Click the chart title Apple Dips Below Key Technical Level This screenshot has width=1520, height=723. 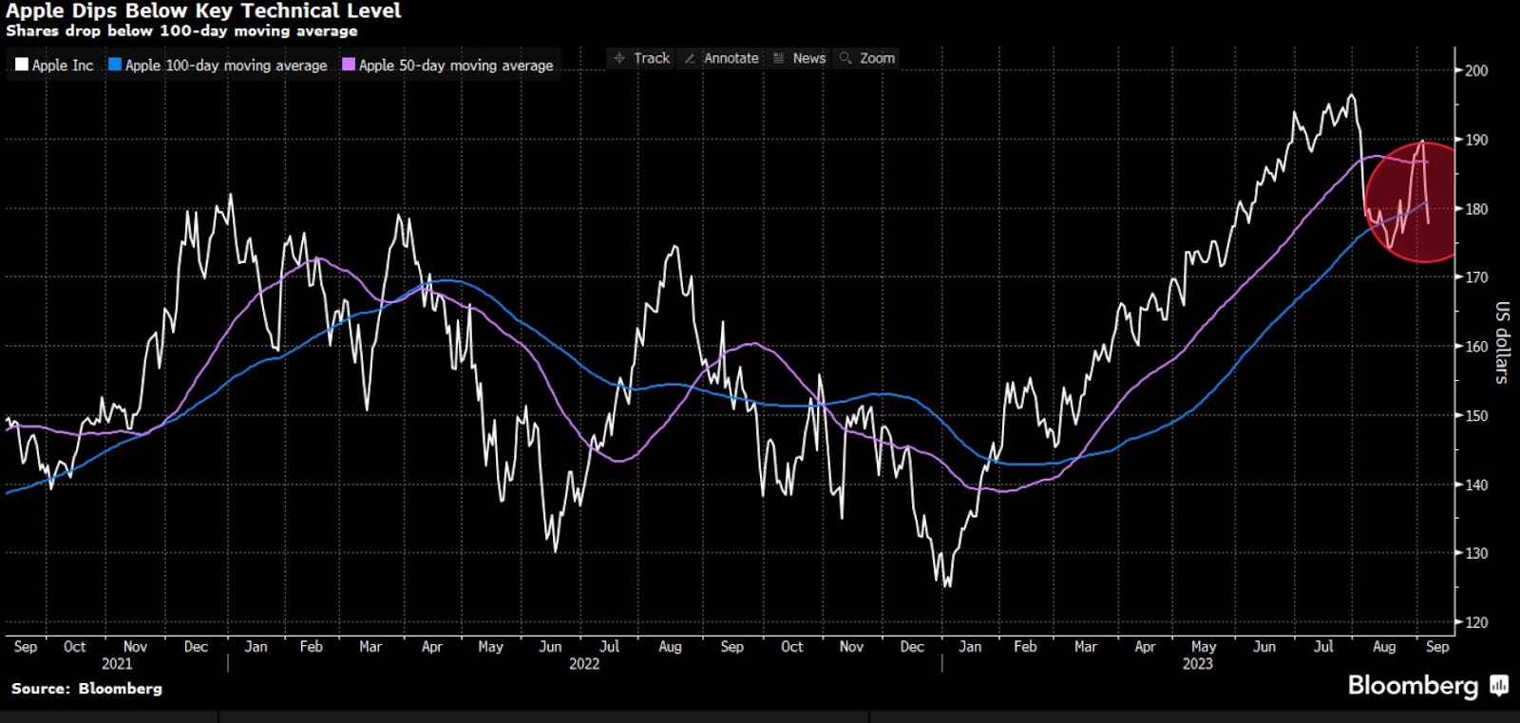203,10
